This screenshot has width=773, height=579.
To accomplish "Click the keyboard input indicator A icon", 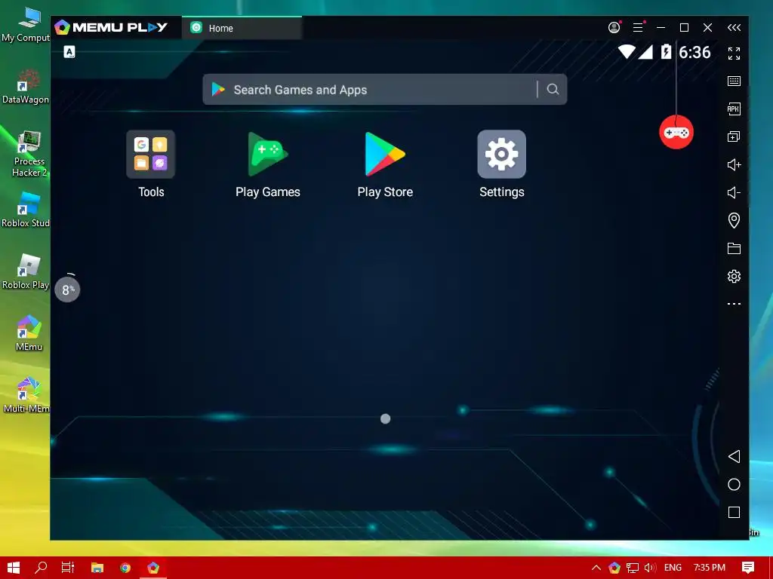I will (69, 52).
